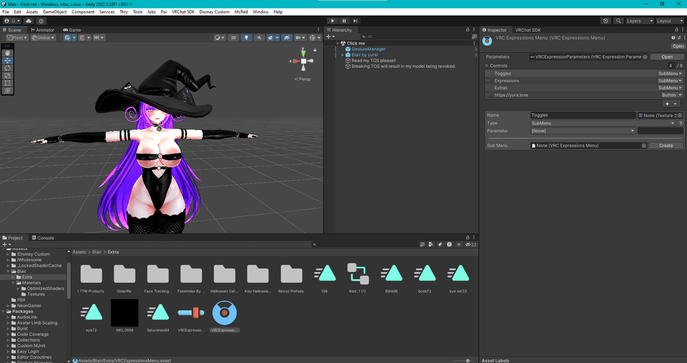Select the Rotate tool in Scene
687x363 pixels.
[x=8, y=68]
